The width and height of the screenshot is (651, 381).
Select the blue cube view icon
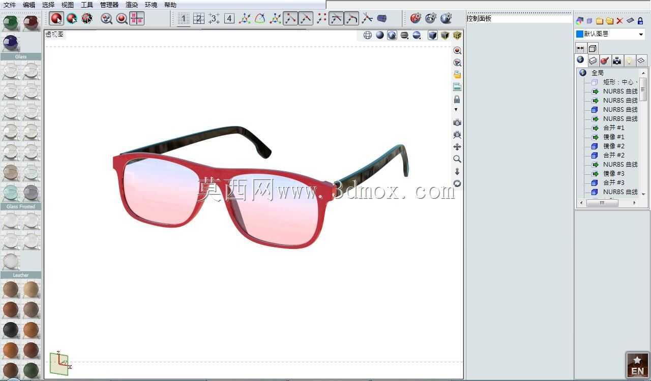[x=433, y=35]
